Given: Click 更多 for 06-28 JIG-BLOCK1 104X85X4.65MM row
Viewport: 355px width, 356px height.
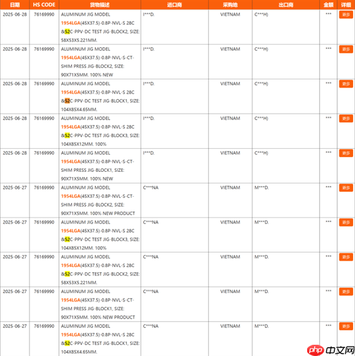Looking at the screenshot, I should [346, 84].
